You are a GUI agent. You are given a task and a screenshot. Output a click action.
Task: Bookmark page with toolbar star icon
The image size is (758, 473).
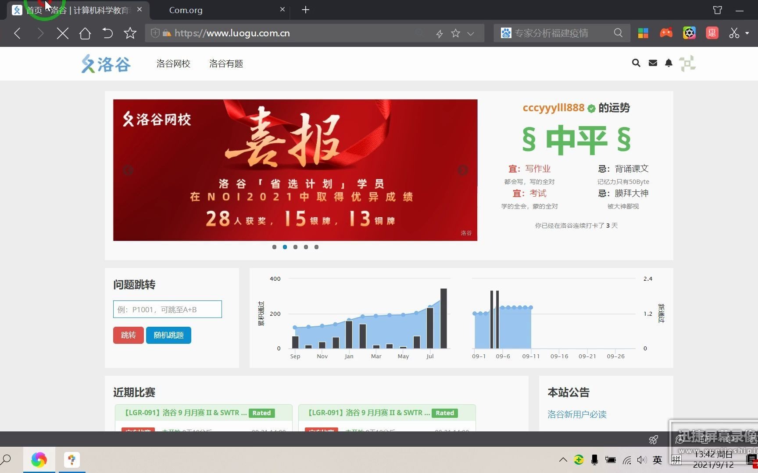[x=130, y=33]
